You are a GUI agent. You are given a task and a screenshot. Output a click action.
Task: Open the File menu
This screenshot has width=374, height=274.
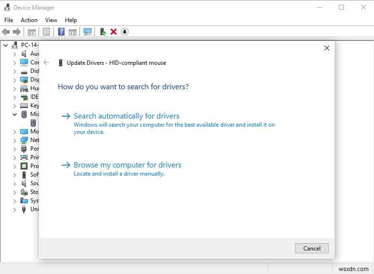9,20
